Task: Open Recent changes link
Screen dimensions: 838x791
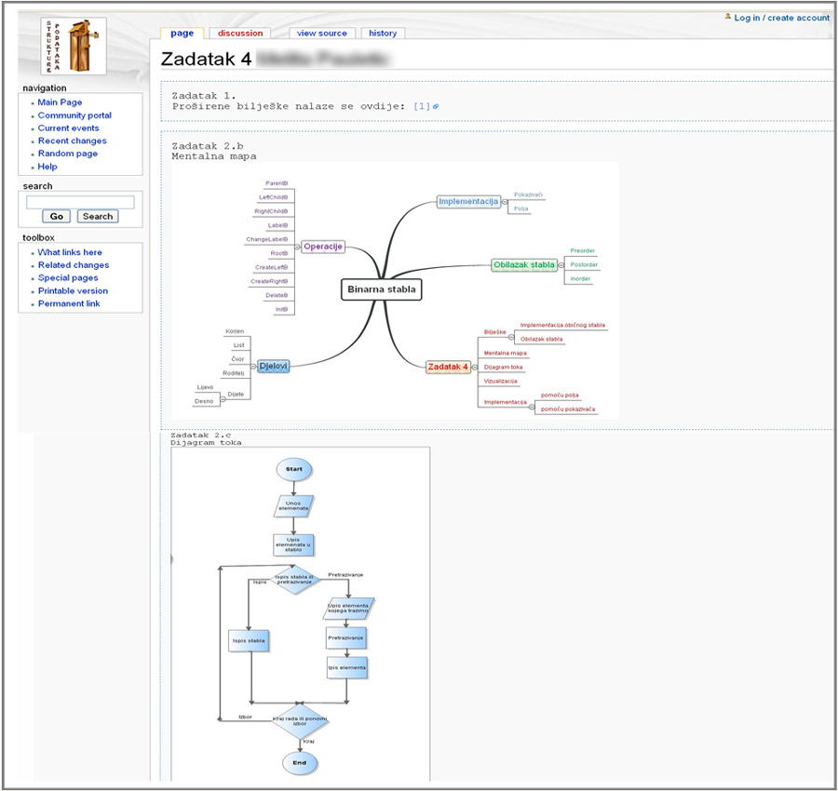Action: pos(72,141)
